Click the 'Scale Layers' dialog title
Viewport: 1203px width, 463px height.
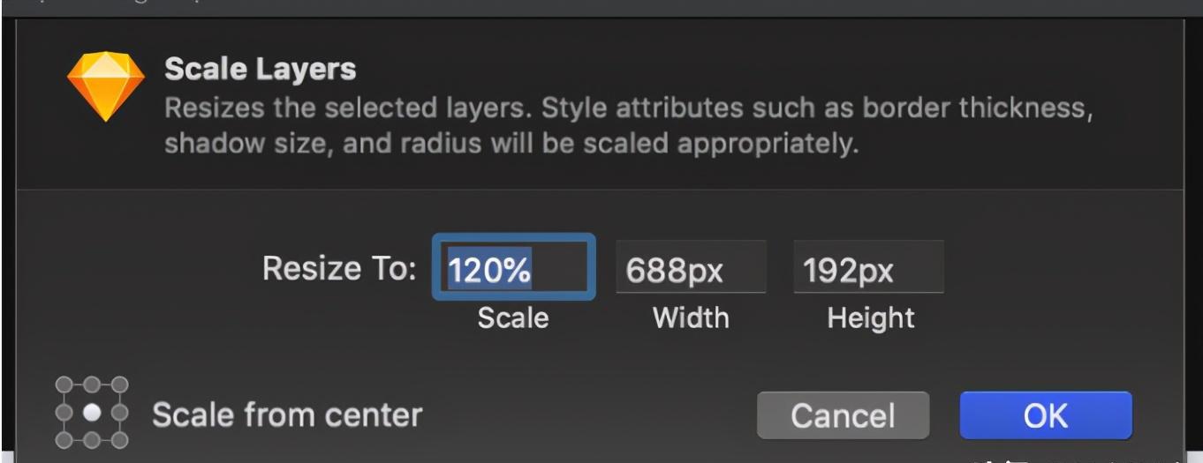tap(261, 69)
